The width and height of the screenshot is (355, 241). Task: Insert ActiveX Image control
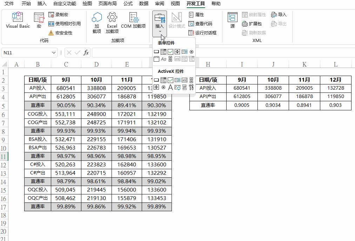click(x=177, y=87)
